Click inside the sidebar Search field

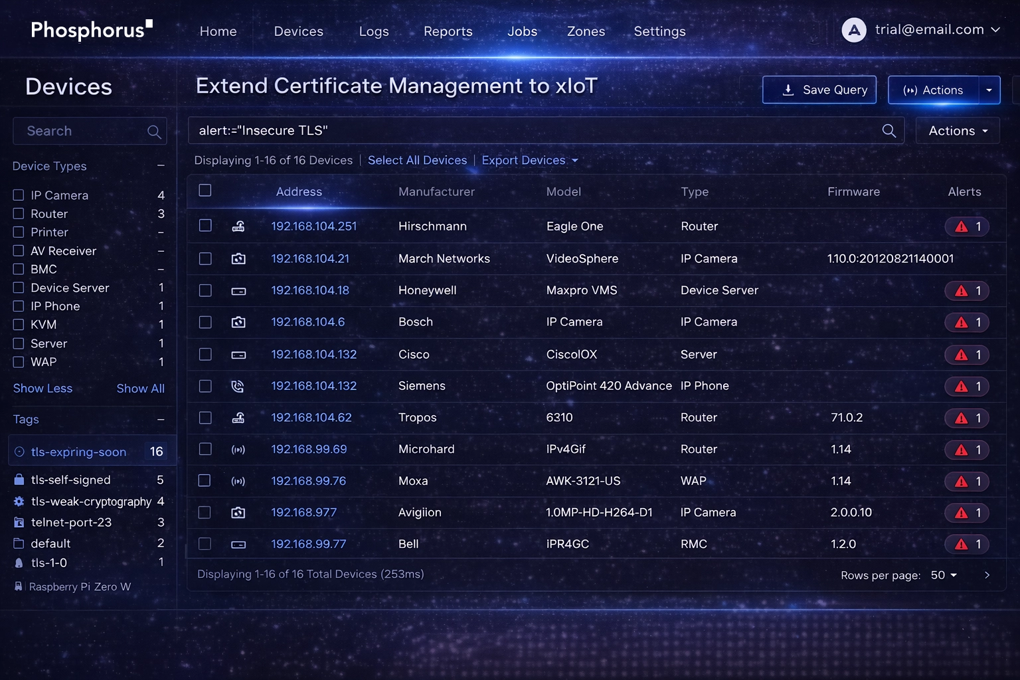point(80,131)
